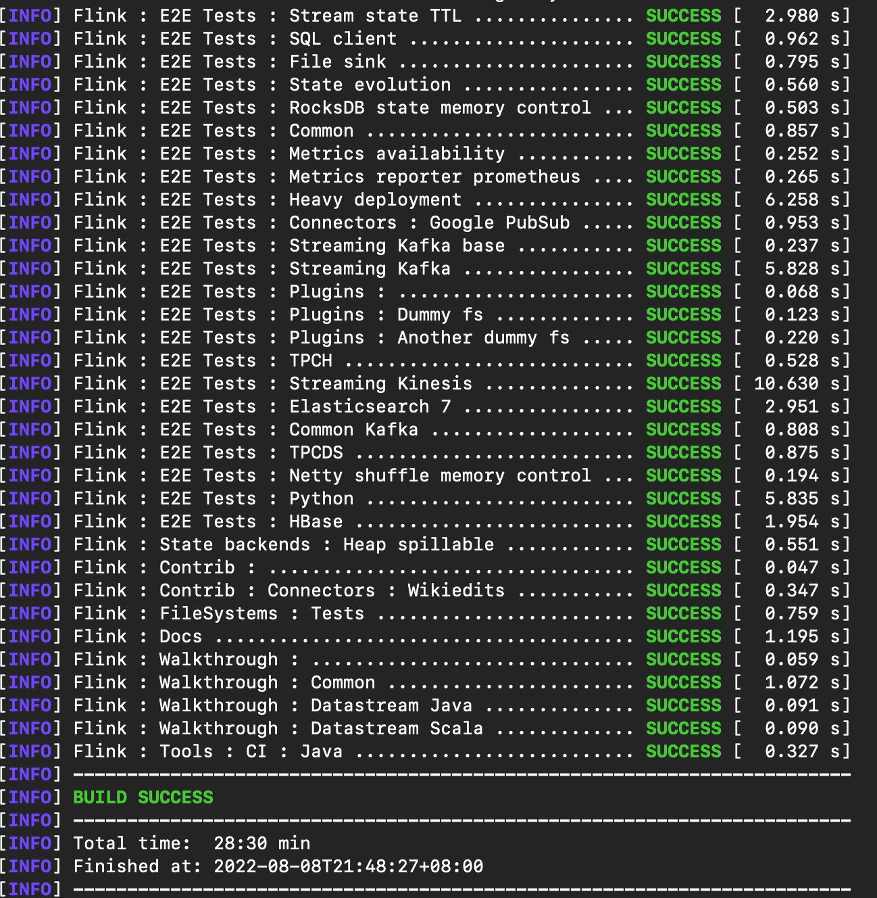
Task: Click the [INFO] tag on SQL client line
Action: 30,39
